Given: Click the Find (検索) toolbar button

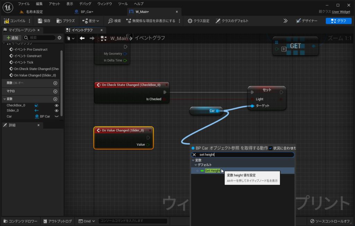Looking at the screenshot, I should 114,21.
